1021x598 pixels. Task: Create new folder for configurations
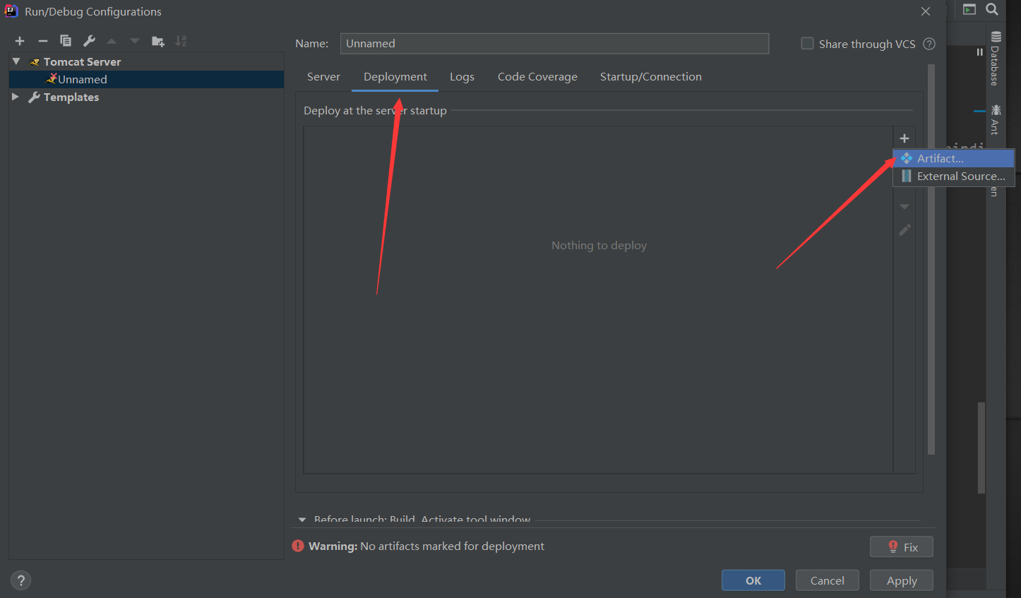click(x=158, y=41)
